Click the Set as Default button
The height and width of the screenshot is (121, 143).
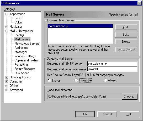[x=126, y=50]
